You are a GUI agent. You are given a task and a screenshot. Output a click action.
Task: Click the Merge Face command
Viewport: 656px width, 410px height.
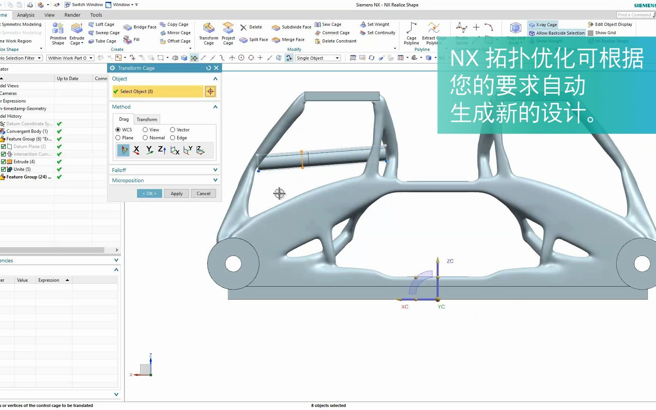click(x=288, y=39)
